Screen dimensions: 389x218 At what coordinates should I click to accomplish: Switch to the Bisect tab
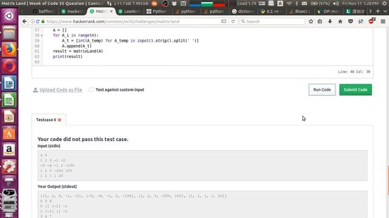(300, 12)
